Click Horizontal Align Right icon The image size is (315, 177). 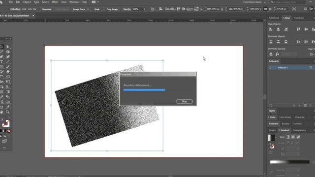coord(286,29)
